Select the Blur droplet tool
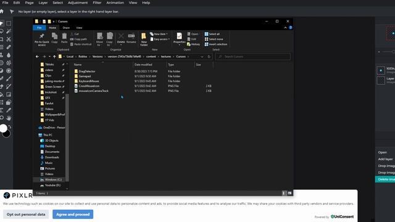Screen dimensions: 395x222 pos(9,55)
